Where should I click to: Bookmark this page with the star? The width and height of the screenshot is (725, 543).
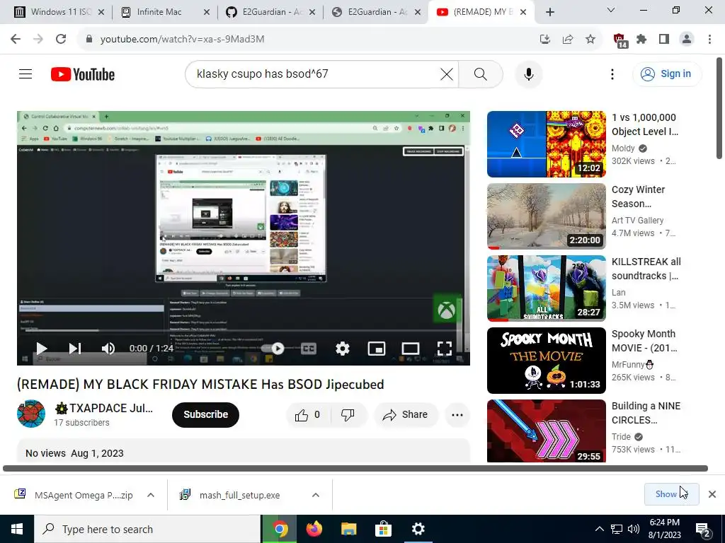point(590,40)
